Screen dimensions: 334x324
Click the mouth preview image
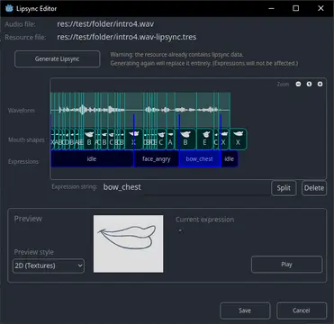pyautogui.click(x=129, y=244)
